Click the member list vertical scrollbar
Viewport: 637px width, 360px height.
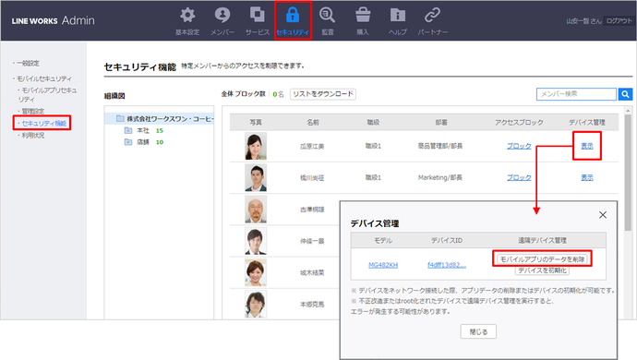628,173
